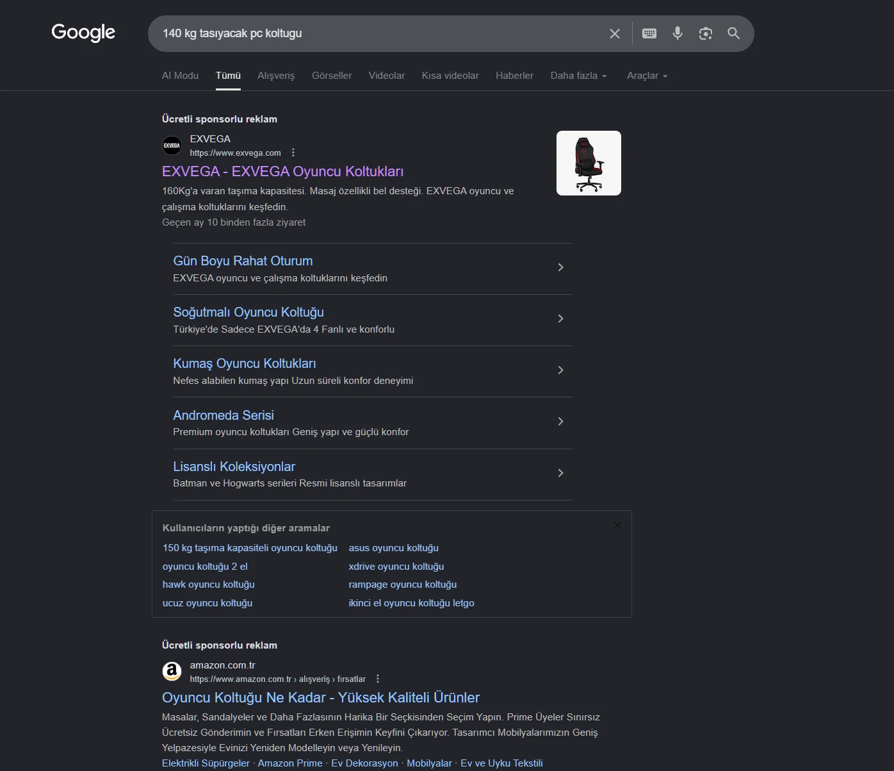This screenshot has height=771, width=894.
Task: Search xdrive oyuncu koltuğu
Action: point(396,567)
